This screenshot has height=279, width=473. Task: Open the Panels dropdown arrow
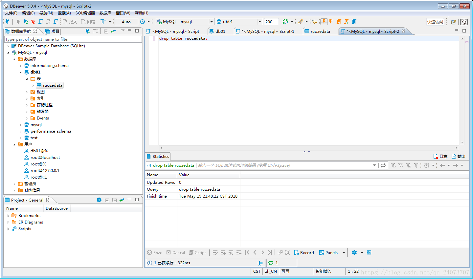344,252
